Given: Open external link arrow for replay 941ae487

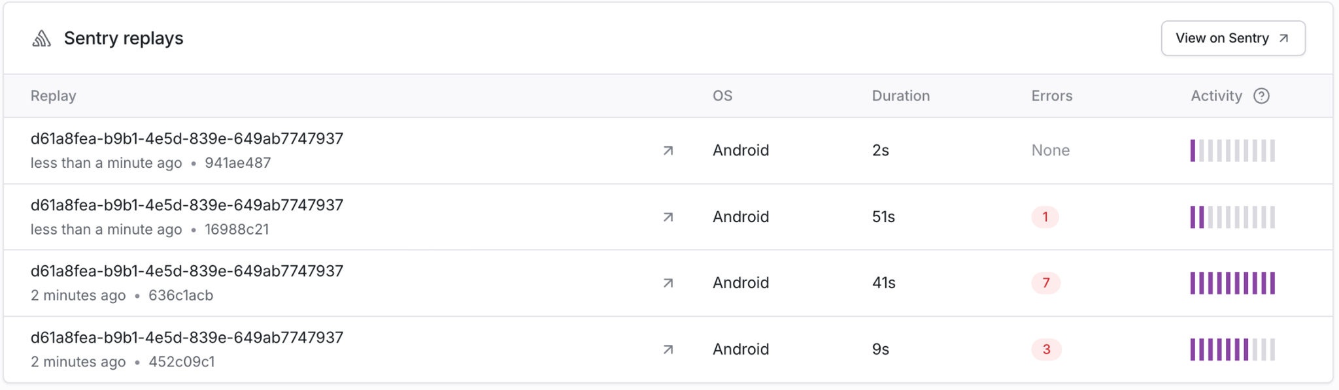Looking at the screenshot, I should (668, 151).
